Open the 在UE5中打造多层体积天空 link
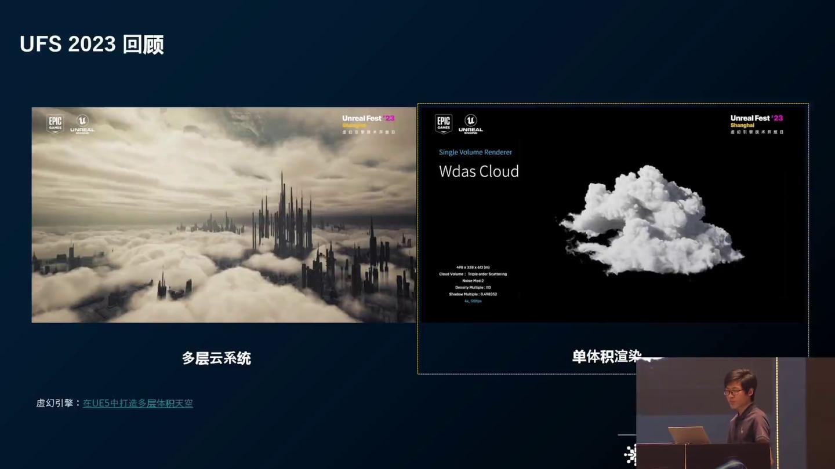The width and height of the screenshot is (835, 469). [138, 403]
